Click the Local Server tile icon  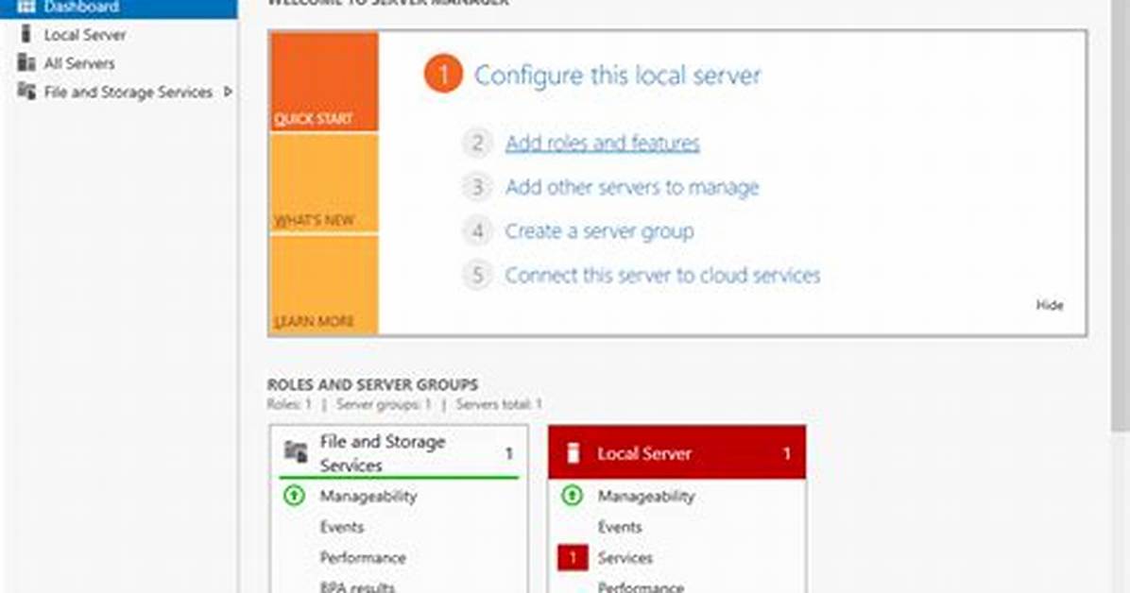point(573,452)
